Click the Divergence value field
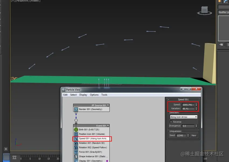The width and height of the screenshot is (229, 162). [x=188, y=126]
